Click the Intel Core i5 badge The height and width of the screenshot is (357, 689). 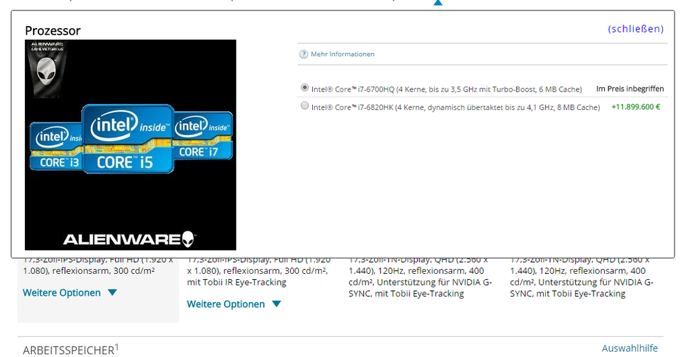click(127, 138)
